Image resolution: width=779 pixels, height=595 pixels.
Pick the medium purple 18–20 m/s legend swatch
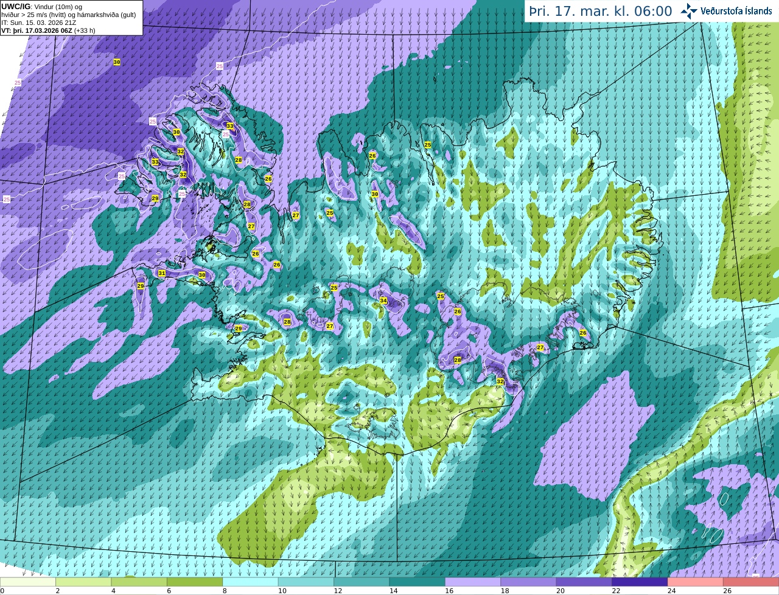[528, 582]
